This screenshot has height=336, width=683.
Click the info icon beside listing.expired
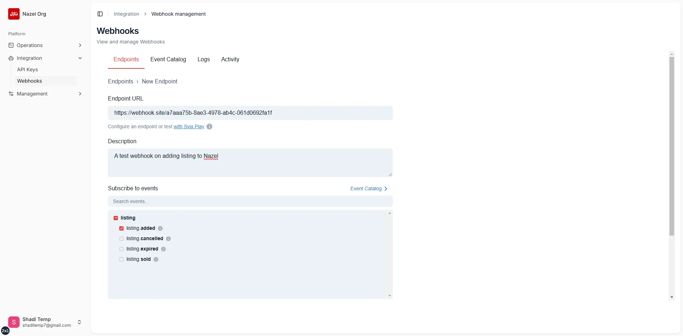coord(163,249)
